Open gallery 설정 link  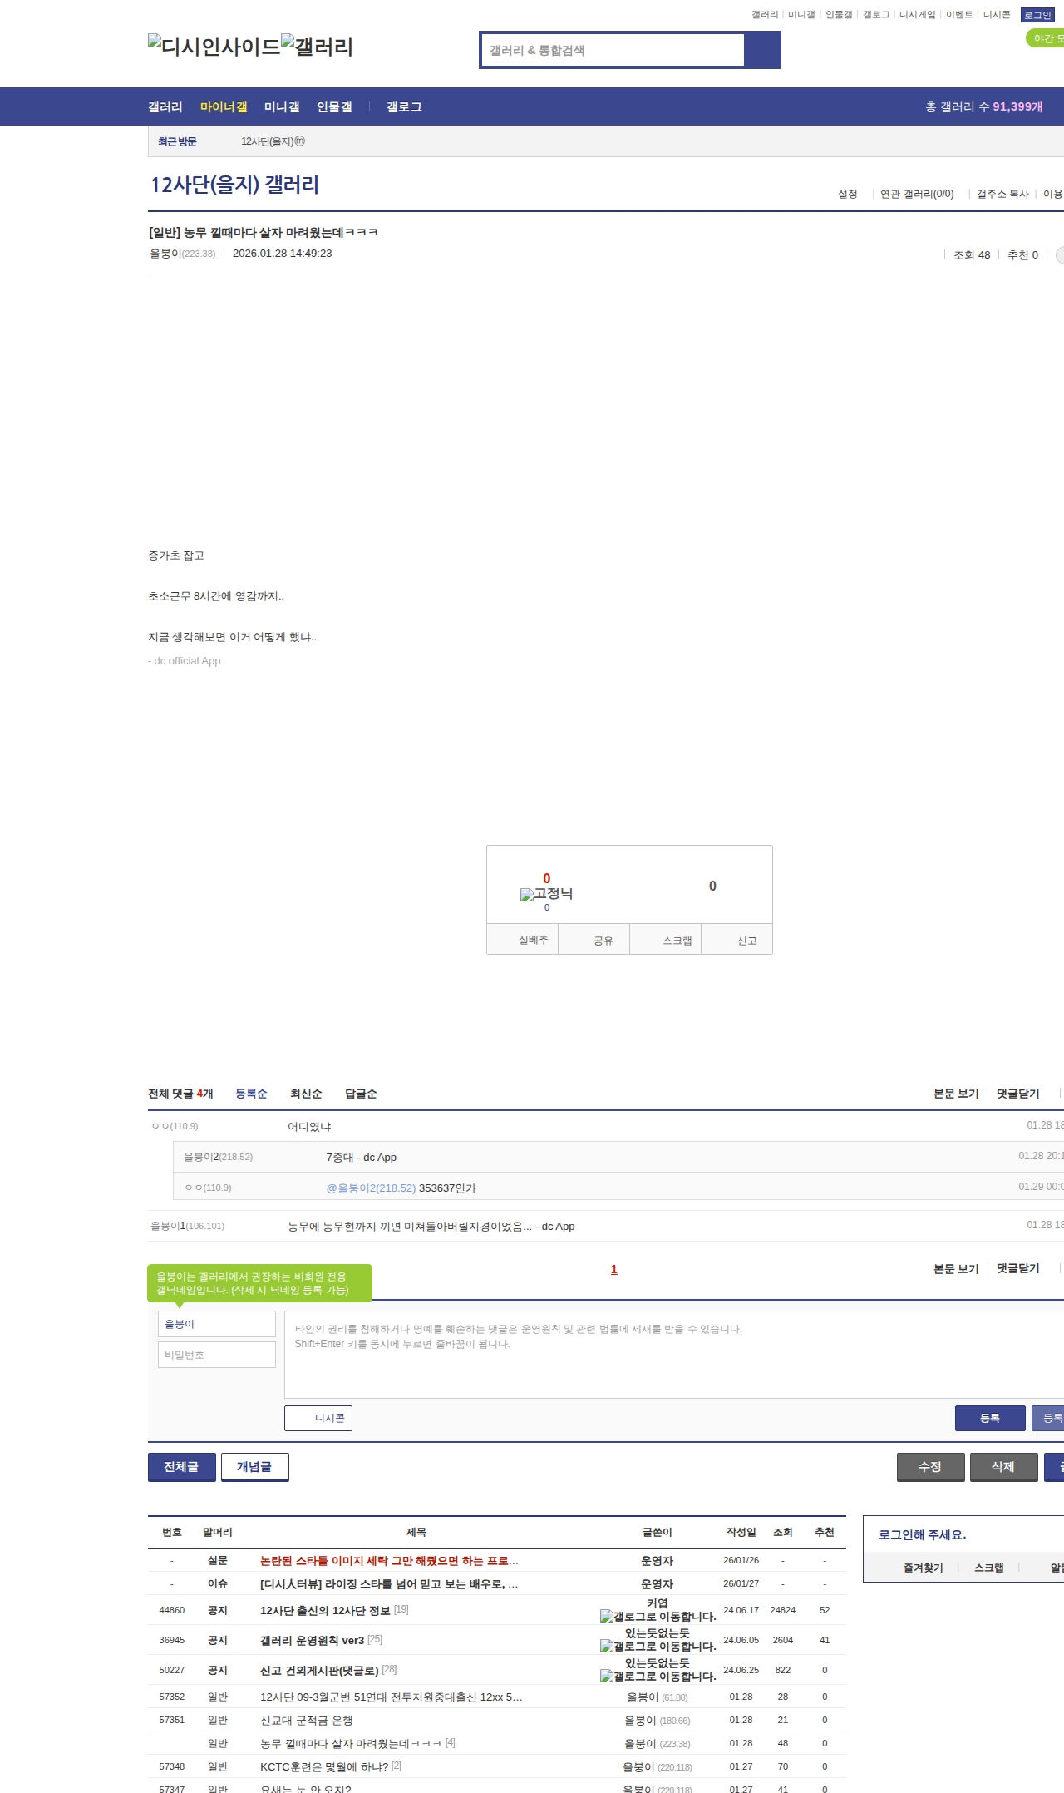[x=847, y=194]
